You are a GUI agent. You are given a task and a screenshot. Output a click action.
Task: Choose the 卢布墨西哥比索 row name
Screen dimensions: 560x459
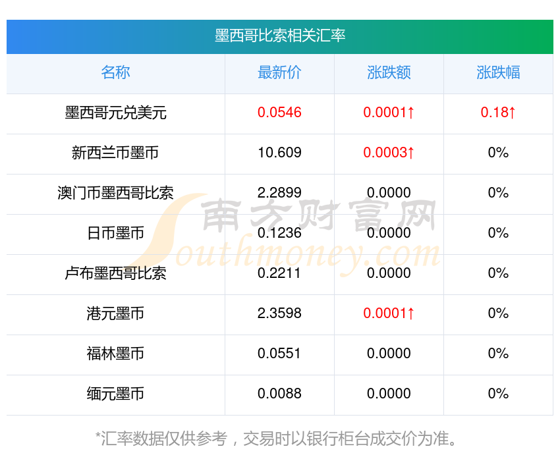click(115, 273)
